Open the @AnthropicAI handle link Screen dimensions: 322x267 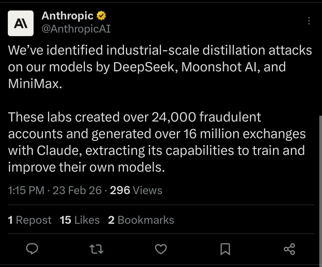coord(76,29)
